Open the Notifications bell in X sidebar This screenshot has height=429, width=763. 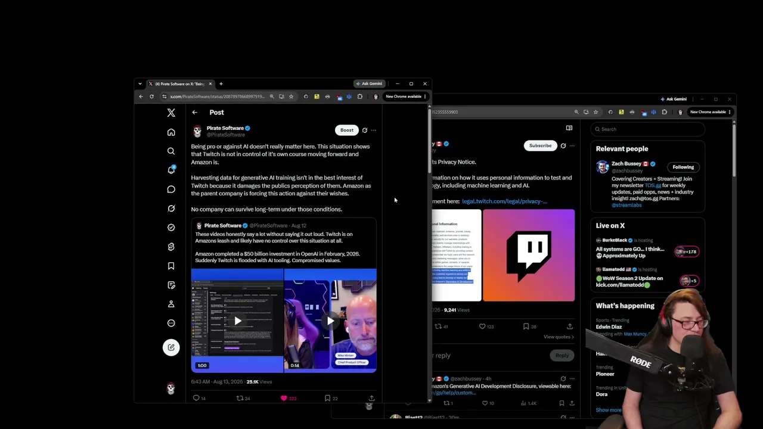[171, 170]
